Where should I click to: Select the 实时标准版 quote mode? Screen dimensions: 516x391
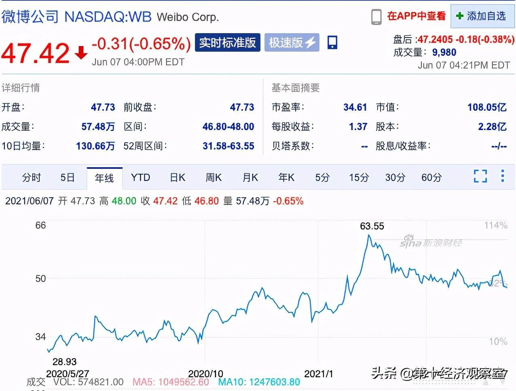(227, 42)
